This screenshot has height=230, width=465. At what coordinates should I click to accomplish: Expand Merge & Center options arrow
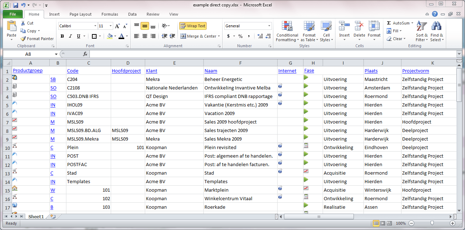pyautogui.click(x=219, y=36)
